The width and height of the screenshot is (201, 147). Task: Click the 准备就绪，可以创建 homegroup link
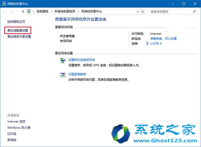[x=163, y=39]
